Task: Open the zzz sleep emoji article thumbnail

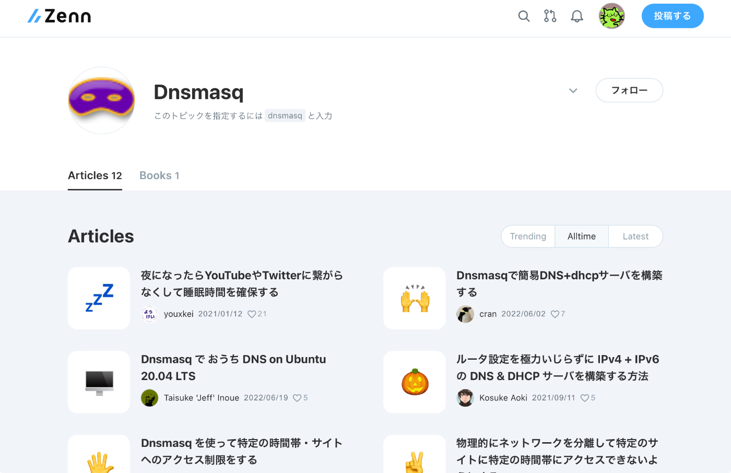Action: click(x=99, y=298)
